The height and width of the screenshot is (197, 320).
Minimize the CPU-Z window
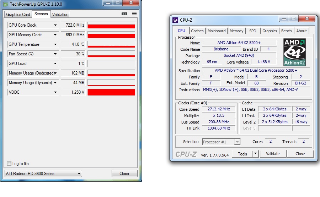coord(284,19)
